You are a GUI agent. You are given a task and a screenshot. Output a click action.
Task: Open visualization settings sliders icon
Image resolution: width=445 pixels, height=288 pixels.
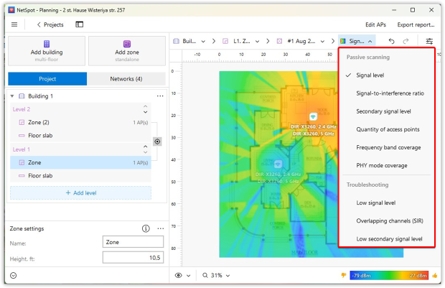(429, 42)
